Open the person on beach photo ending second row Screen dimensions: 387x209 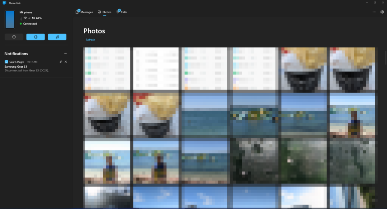[x=352, y=116]
